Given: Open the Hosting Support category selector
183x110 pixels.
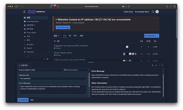Looking at the screenshot, I should point(77,70).
